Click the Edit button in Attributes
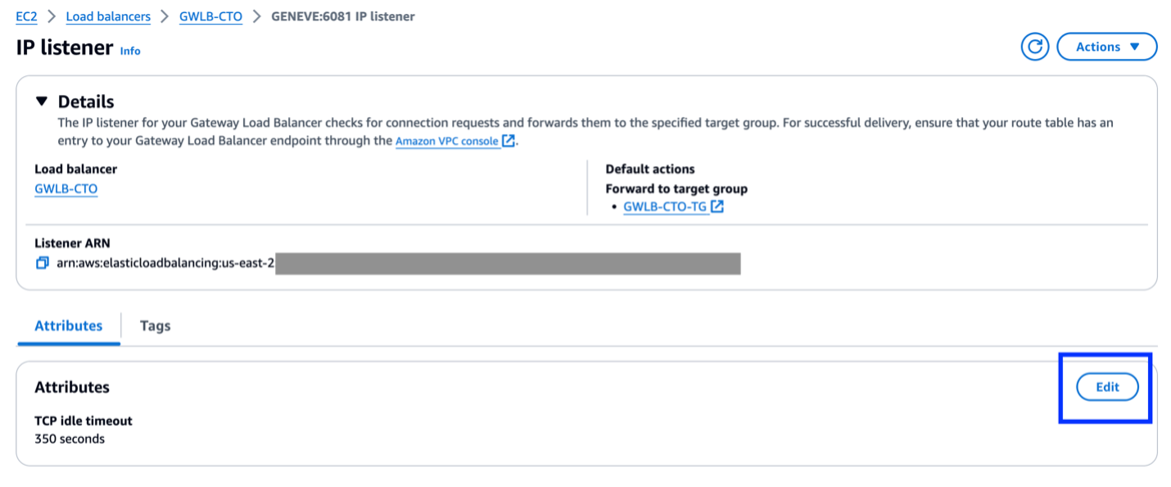This screenshot has width=1171, height=487. coord(1107,387)
